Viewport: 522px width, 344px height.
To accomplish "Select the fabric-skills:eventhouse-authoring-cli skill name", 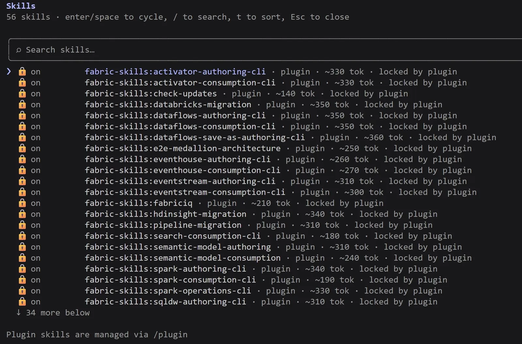I will (x=178, y=160).
